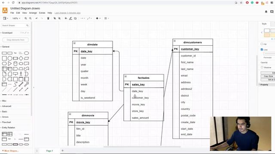This screenshot has height=154, width=275.
Task: Uncheck the Line checkbox
Action: tap(262, 50)
